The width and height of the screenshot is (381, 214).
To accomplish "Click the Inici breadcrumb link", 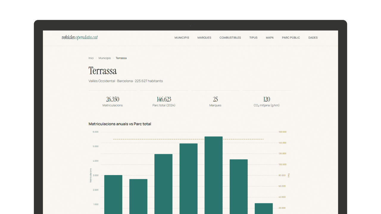I will 91,58.
